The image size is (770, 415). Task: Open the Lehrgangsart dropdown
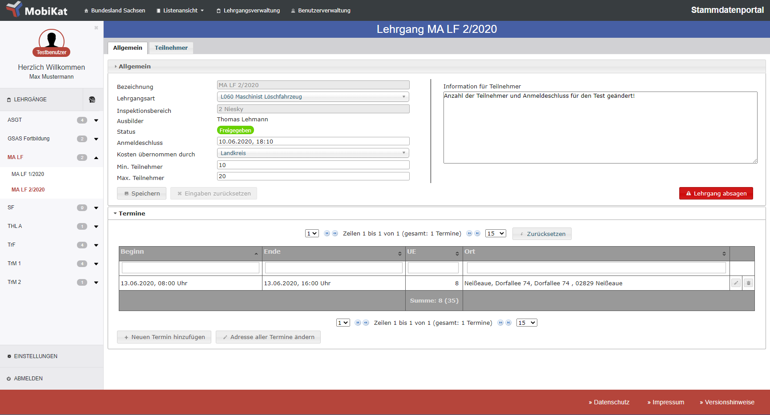313,97
